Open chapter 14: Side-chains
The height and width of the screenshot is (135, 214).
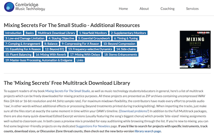click(x=126, y=49)
